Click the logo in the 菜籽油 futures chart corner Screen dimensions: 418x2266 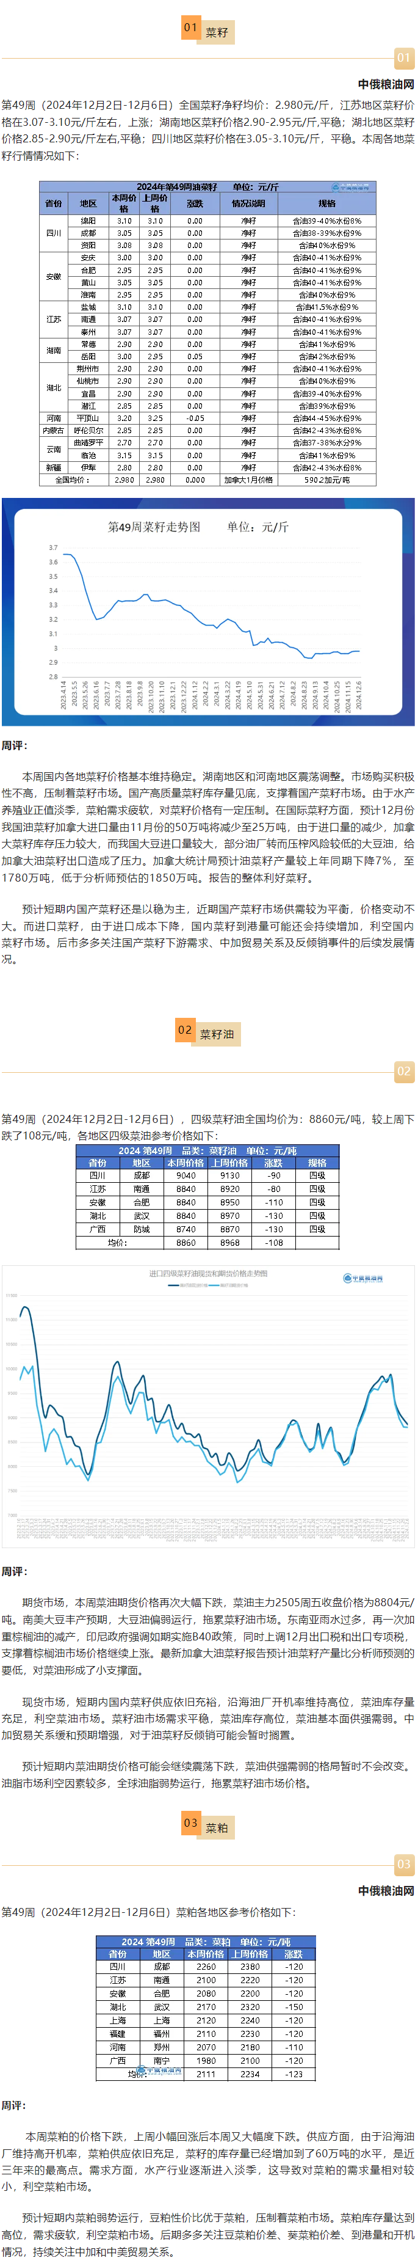point(362,1278)
